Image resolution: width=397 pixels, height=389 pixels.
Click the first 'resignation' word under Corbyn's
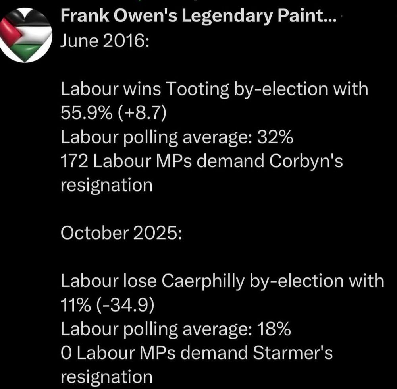[106, 185]
